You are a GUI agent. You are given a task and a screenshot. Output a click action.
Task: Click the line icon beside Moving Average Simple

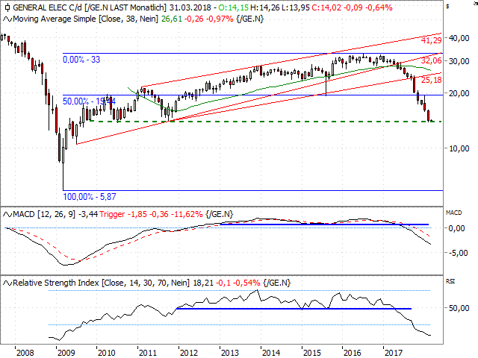pyautogui.click(x=7, y=19)
